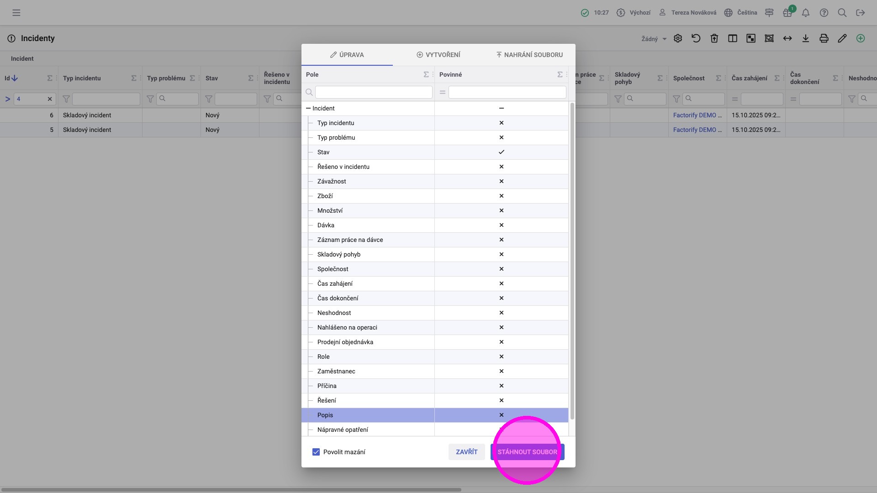This screenshot has width=877, height=493.
Task: Click the reset undo arrow icon
Action: (x=696, y=39)
